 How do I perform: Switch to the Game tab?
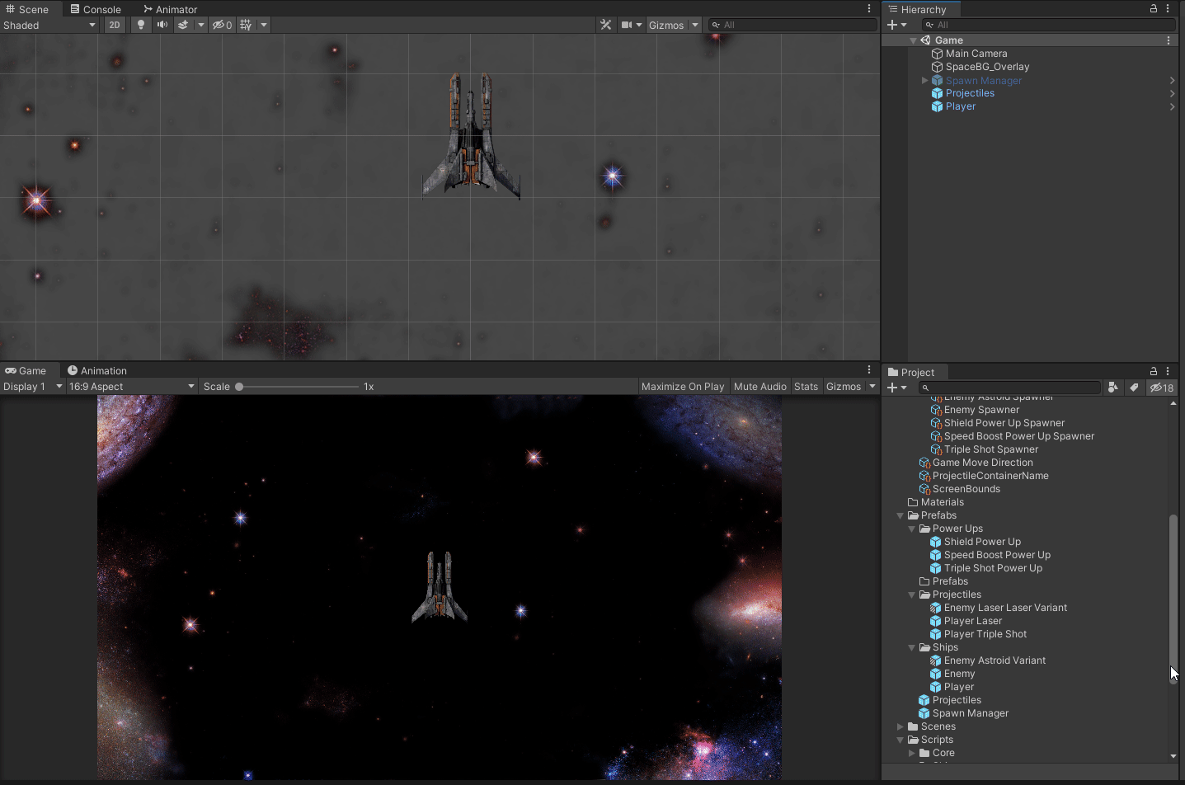pos(26,370)
